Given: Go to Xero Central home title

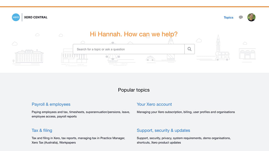Looking at the screenshot, I should [x=36, y=17].
